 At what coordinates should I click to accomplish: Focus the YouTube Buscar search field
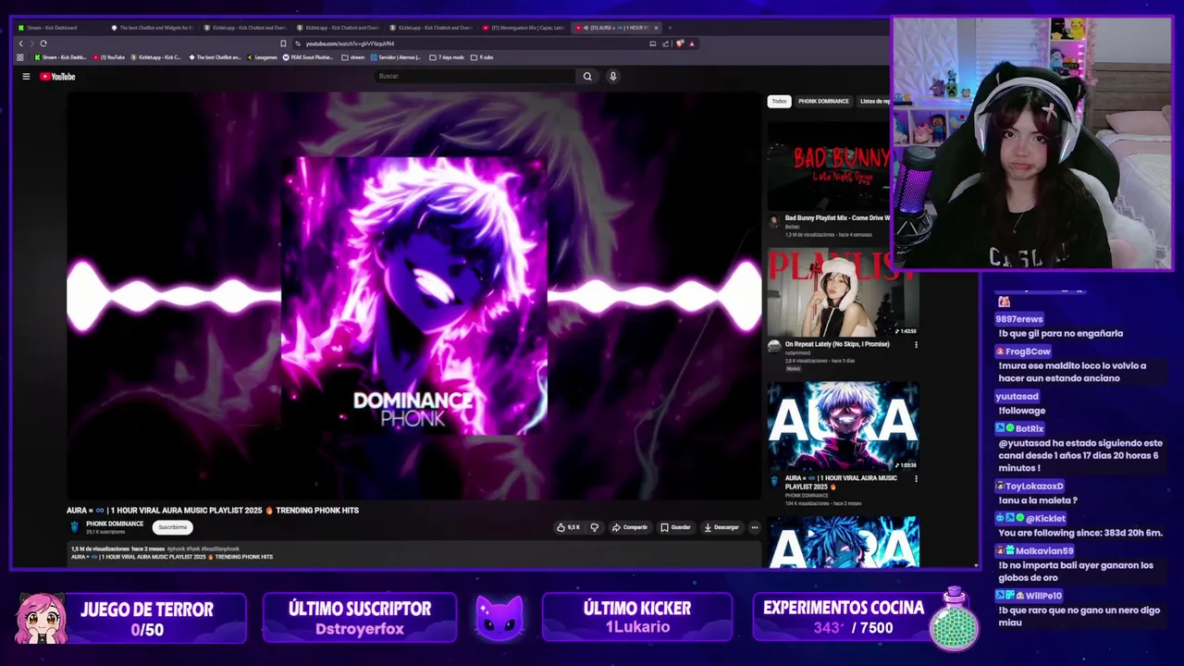pyautogui.click(x=475, y=76)
